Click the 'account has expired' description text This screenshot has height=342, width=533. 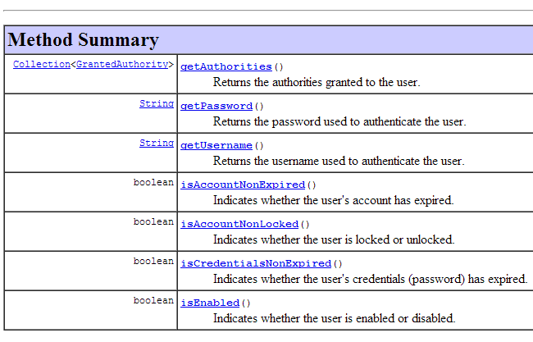click(333, 200)
